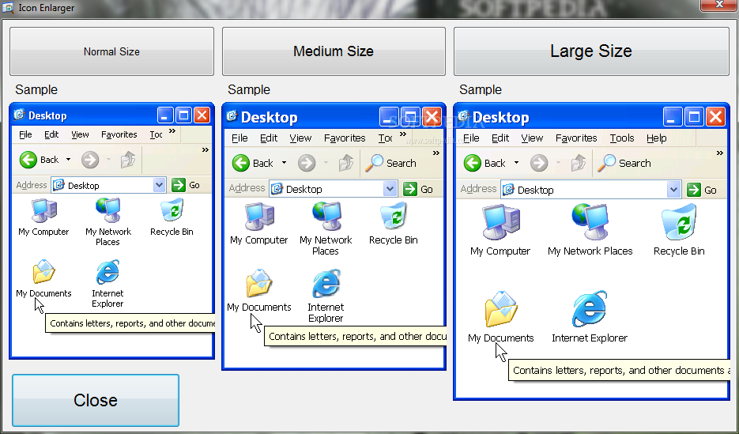Click the Up folder icon in the medium sample

click(x=346, y=163)
